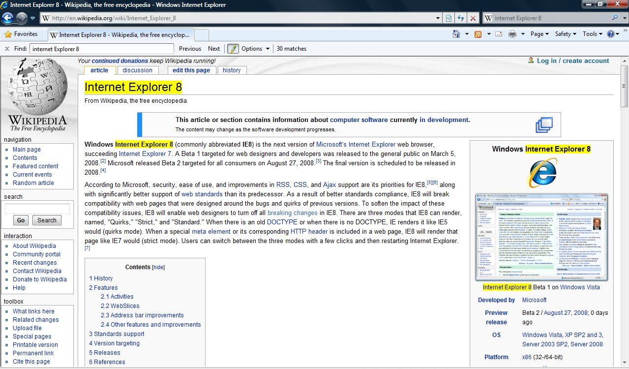Open the address bar history dropdown arrow
Screen dimensions: 629x369
tap(438, 18)
